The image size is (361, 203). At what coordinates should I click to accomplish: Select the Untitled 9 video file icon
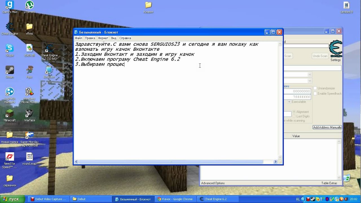[x=346, y=7]
